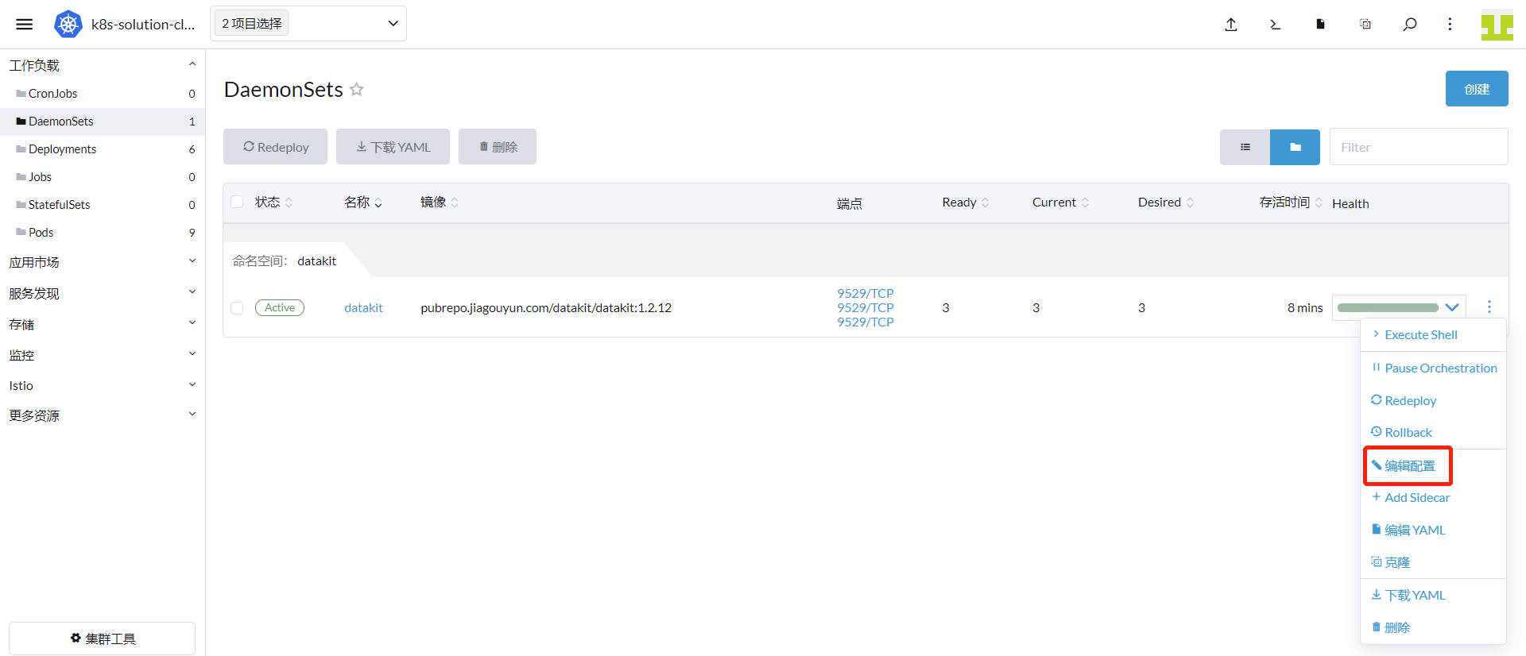1526x656 pixels.
Task: Click the CronJobs folder icon
Action: (21, 93)
